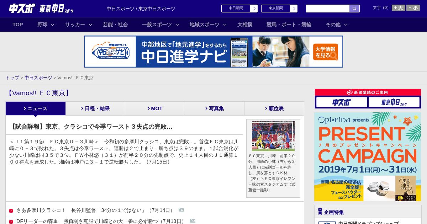Click the 中日スポーツ / 東京中日スポーツ header text
Screen dimensions: 427x224
(x=141, y=9)
